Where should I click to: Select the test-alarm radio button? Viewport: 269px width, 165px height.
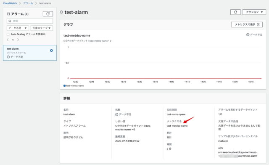(51, 51)
